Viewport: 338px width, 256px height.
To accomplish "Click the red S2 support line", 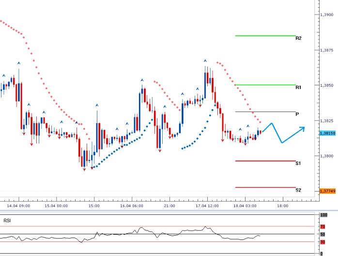I will [265, 187].
